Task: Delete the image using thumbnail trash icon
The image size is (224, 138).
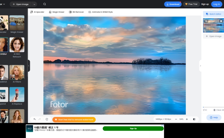Action: [x=221, y=21]
